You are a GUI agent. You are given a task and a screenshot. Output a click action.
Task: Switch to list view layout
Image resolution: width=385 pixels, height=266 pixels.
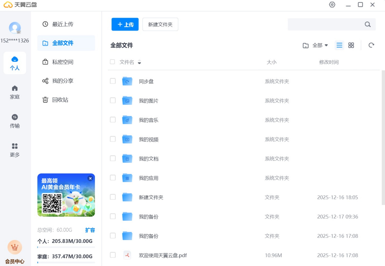click(339, 45)
